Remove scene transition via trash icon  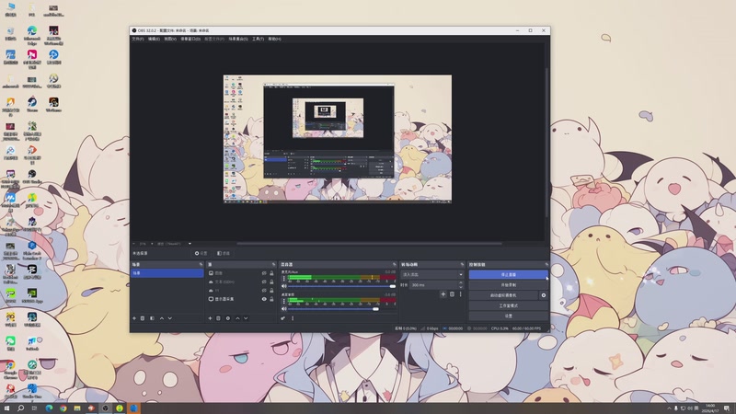(452, 294)
